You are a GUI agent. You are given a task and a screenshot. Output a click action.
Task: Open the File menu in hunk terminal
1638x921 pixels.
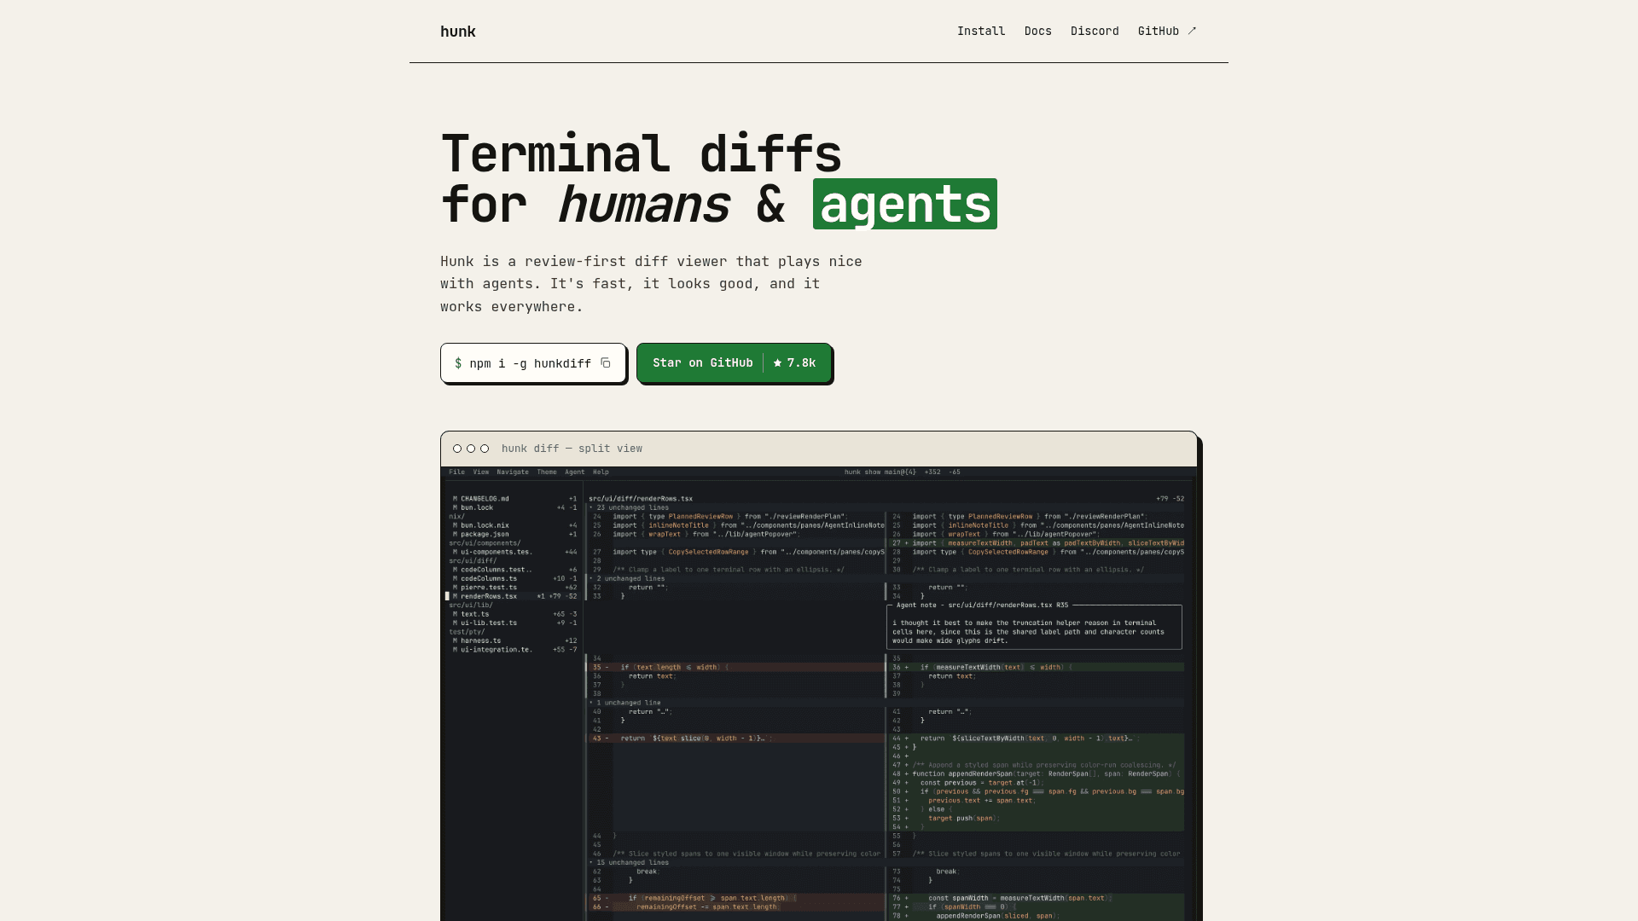(457, 472)
